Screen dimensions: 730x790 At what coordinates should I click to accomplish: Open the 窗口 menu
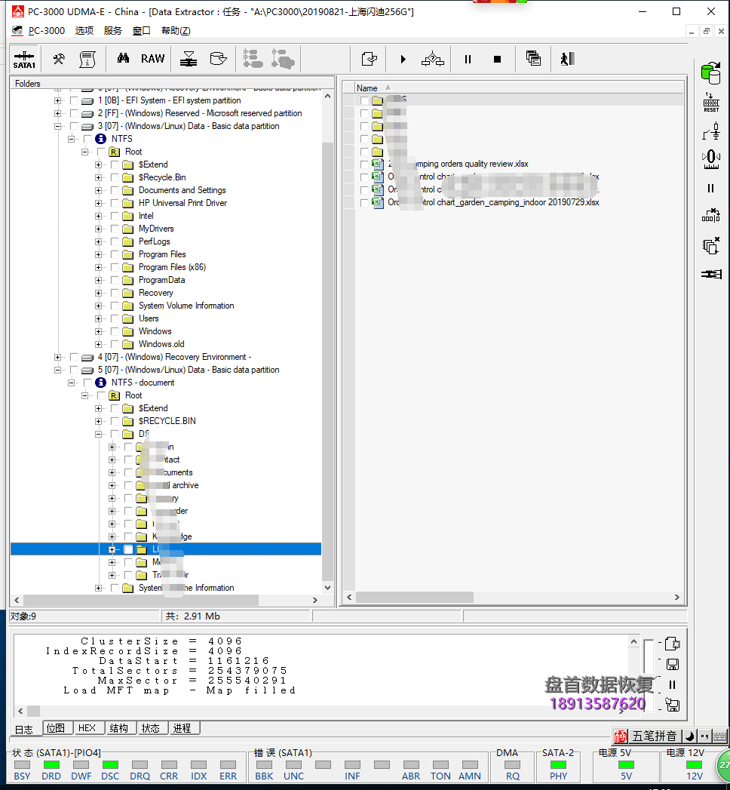click(142, 31)
